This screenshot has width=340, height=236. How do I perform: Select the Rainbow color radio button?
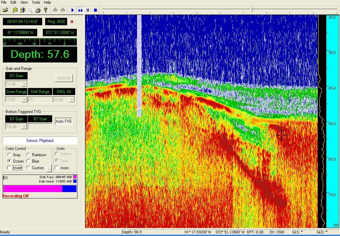[28, 155]
